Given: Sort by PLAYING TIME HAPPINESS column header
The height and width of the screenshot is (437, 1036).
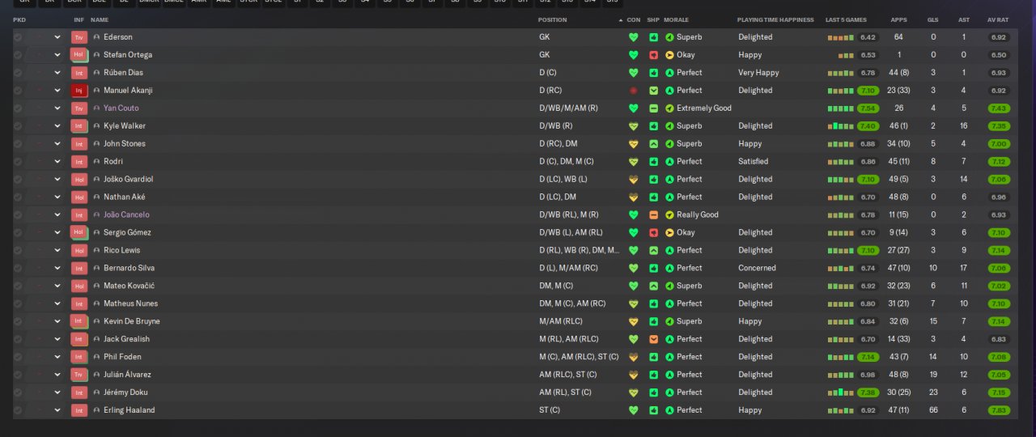Looking at the screenshot, I should (775, 19).
